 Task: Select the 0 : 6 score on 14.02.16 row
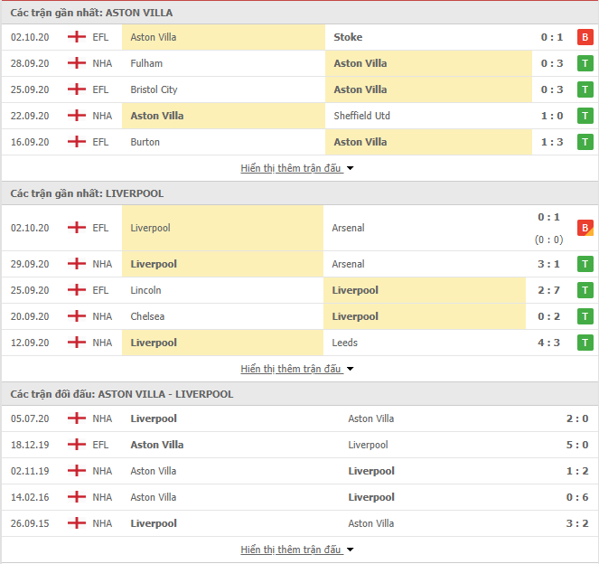pyautogui.click(x=576, y=497)
